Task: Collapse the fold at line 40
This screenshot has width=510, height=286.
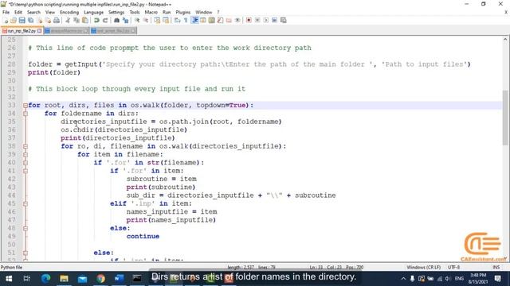Action: (25, 162)
